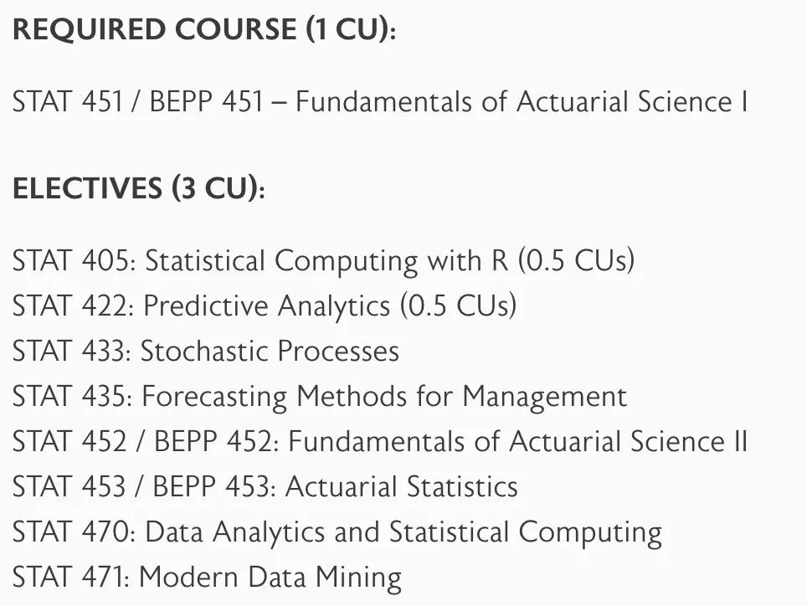Select STAT 435 Forecasting Methods for Management

tap(319, 396)
